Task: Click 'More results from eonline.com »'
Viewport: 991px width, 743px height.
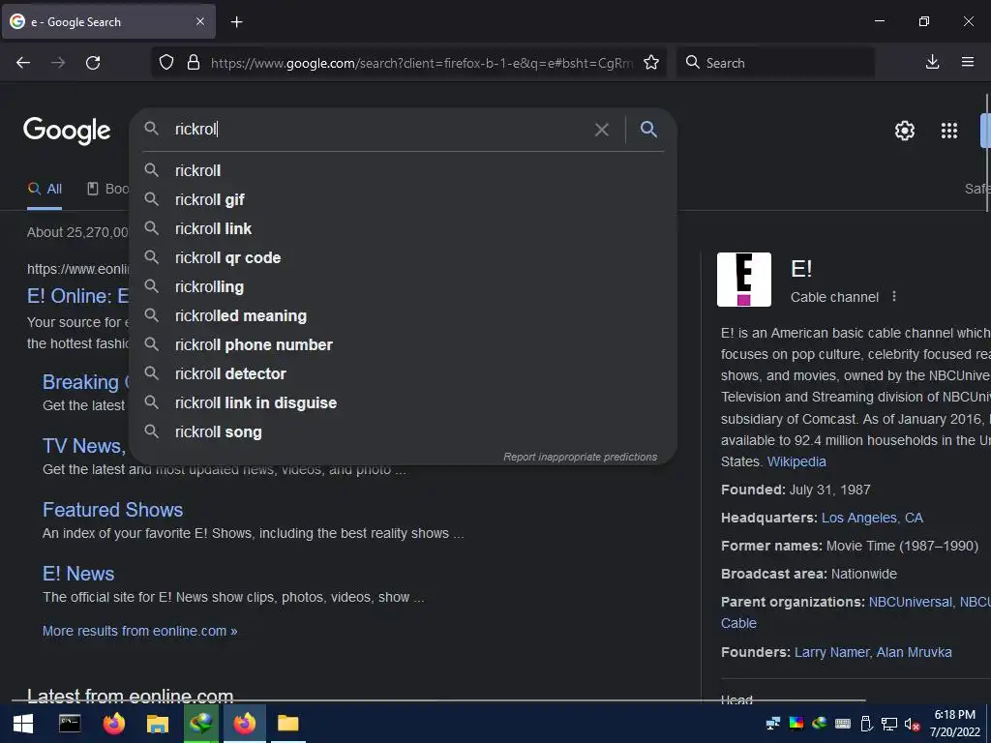Action: coord(139,631)
